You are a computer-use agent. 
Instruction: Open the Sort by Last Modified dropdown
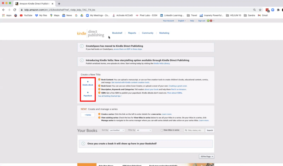click(x=117, y=130)
